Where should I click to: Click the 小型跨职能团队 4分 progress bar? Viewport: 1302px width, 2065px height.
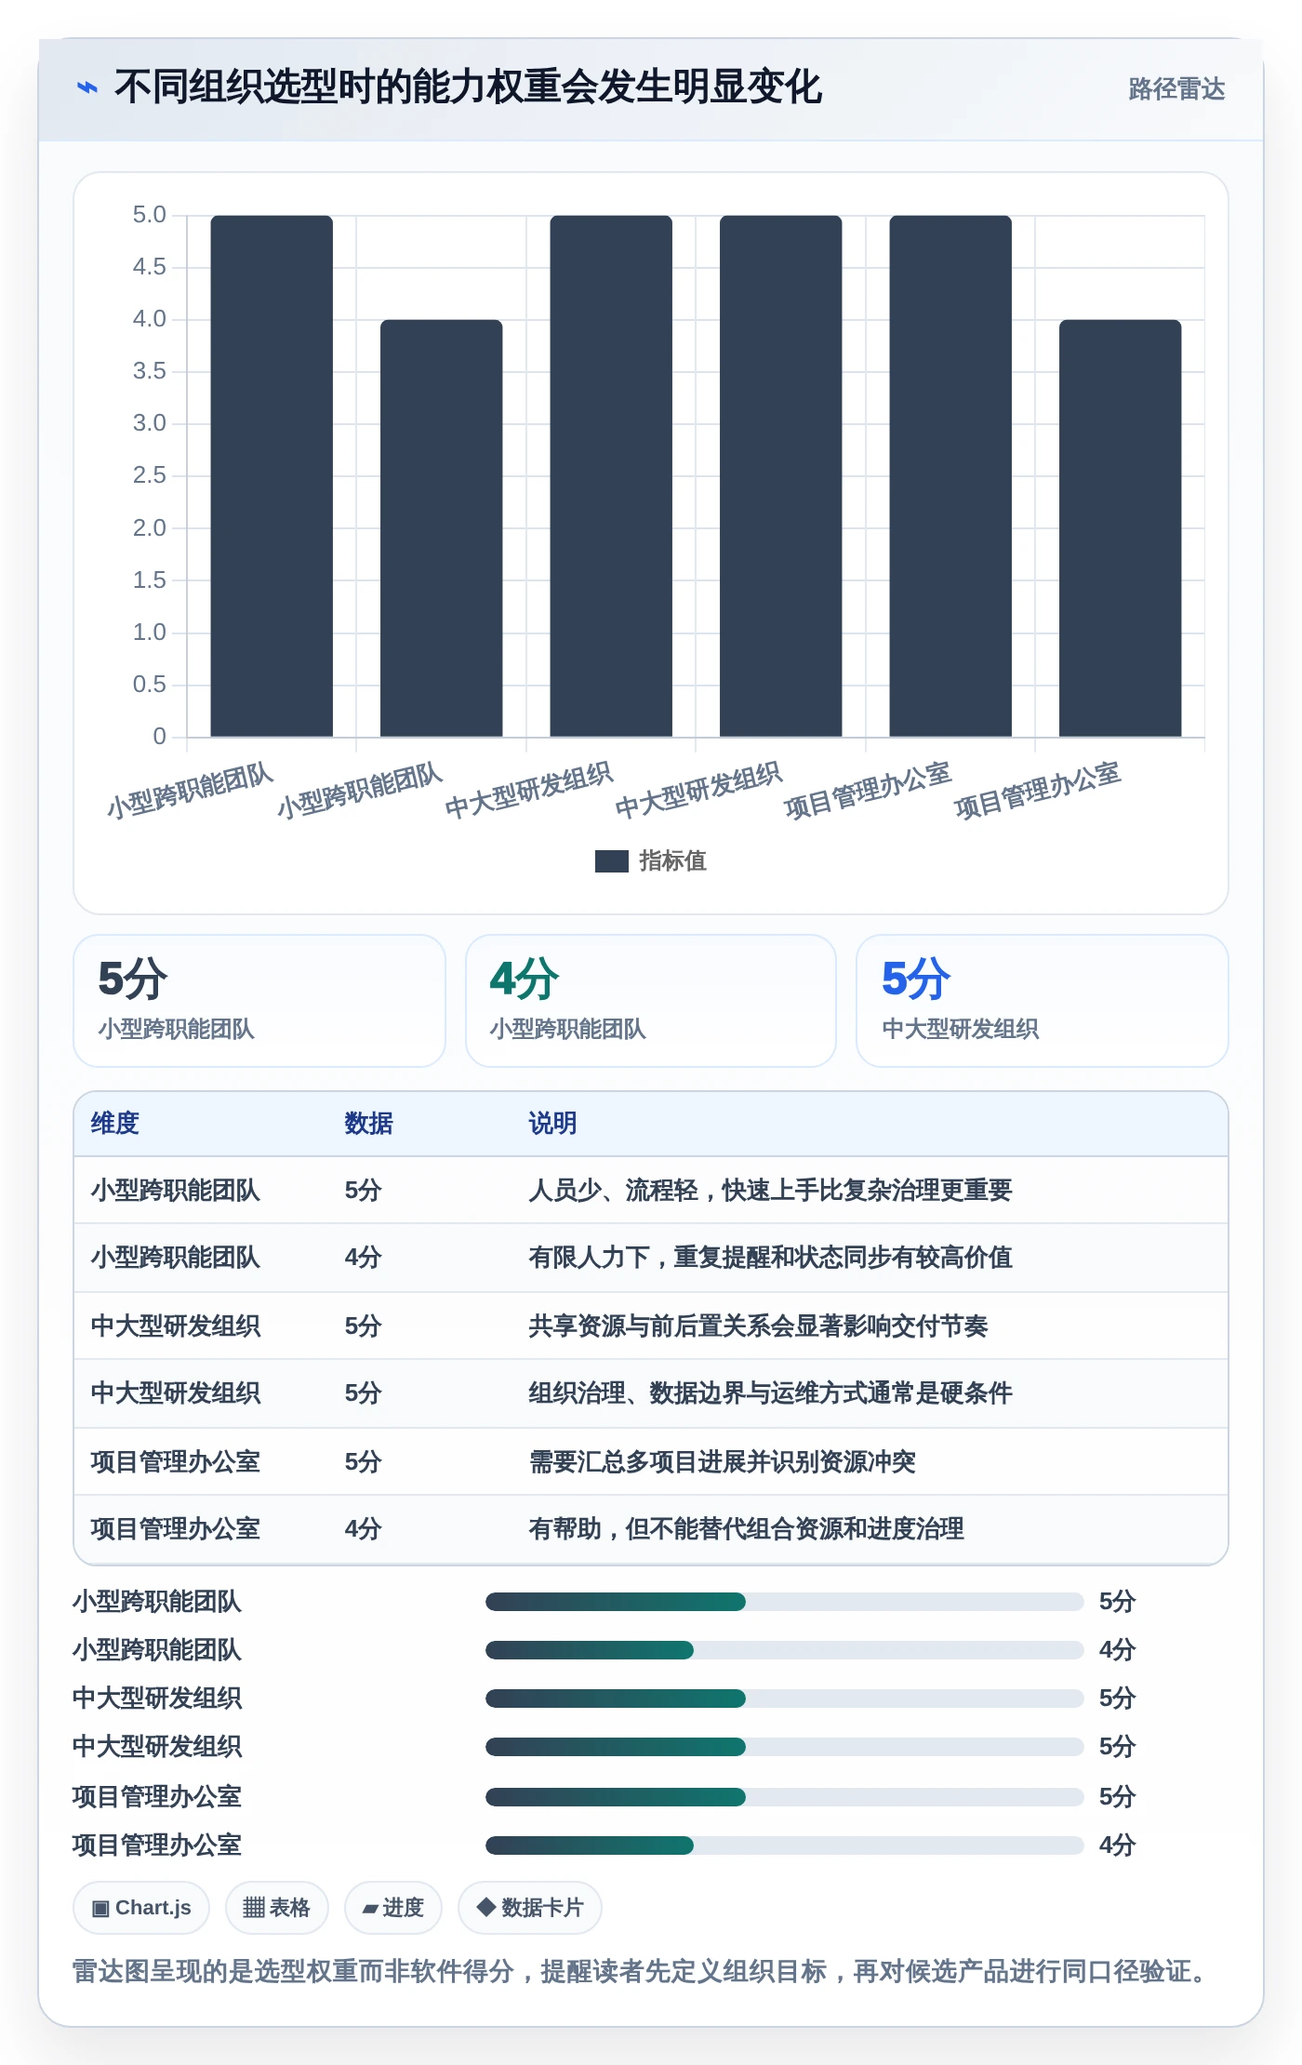point(784,1650)
